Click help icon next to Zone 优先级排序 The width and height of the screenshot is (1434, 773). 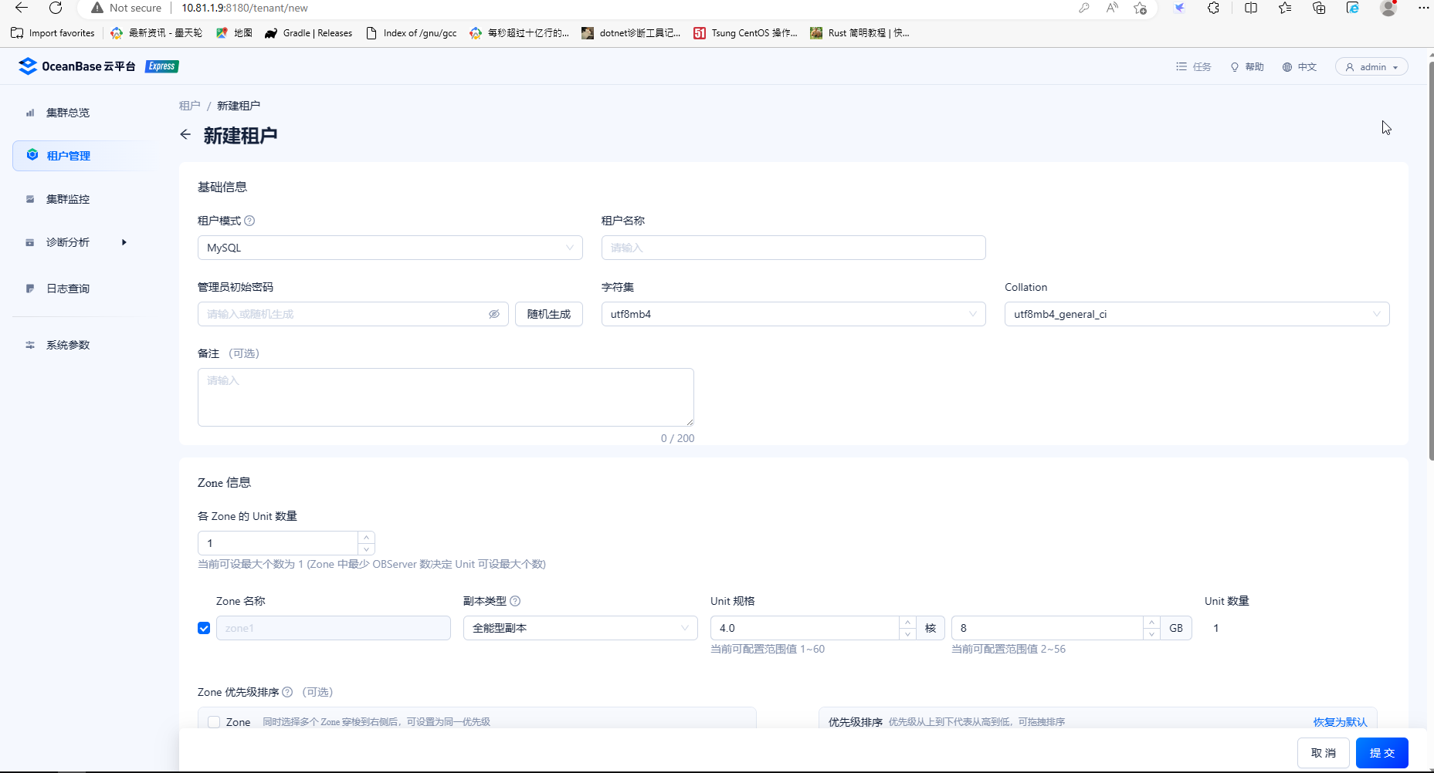click(x=287, y=692)
